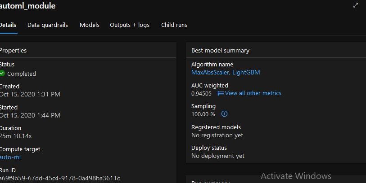366x183 pixels.
Task: Select the Started date Oct 15, 2020 1:44 PM
Action: pyautogui.click(x=30, y=115)
